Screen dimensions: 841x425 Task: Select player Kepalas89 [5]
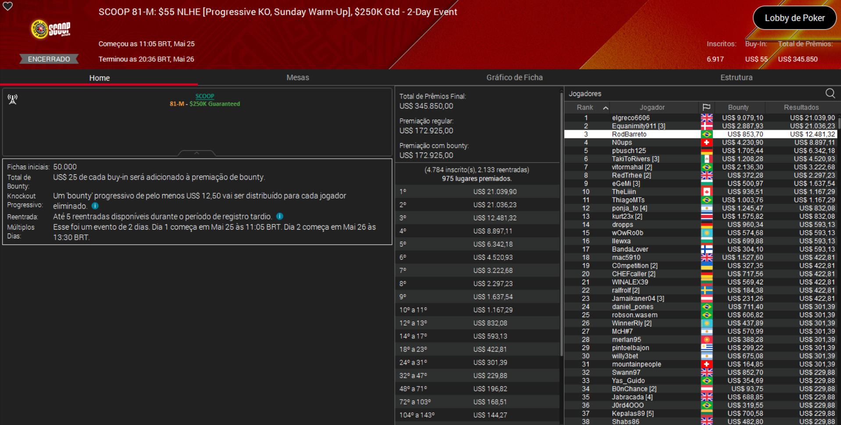[x=633, y=414]
